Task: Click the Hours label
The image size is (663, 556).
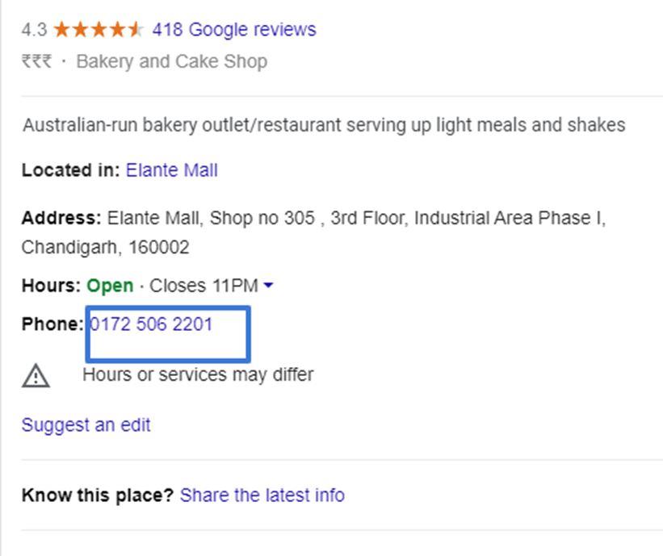Action: click(x=51, y=286)
